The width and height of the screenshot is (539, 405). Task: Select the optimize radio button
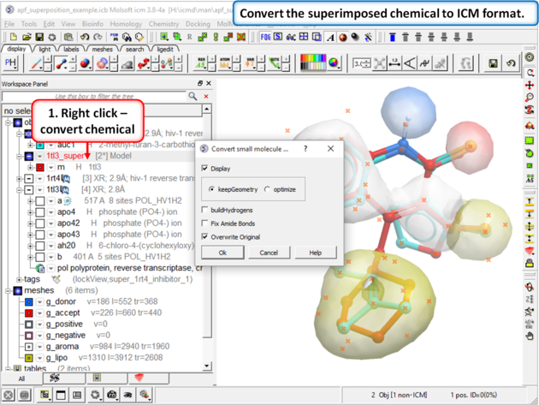268,189
